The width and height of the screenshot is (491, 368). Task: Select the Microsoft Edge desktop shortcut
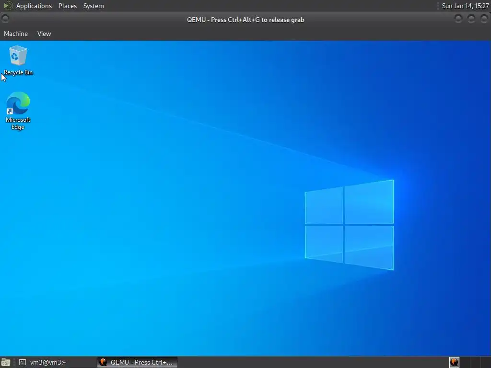[18, 111]
